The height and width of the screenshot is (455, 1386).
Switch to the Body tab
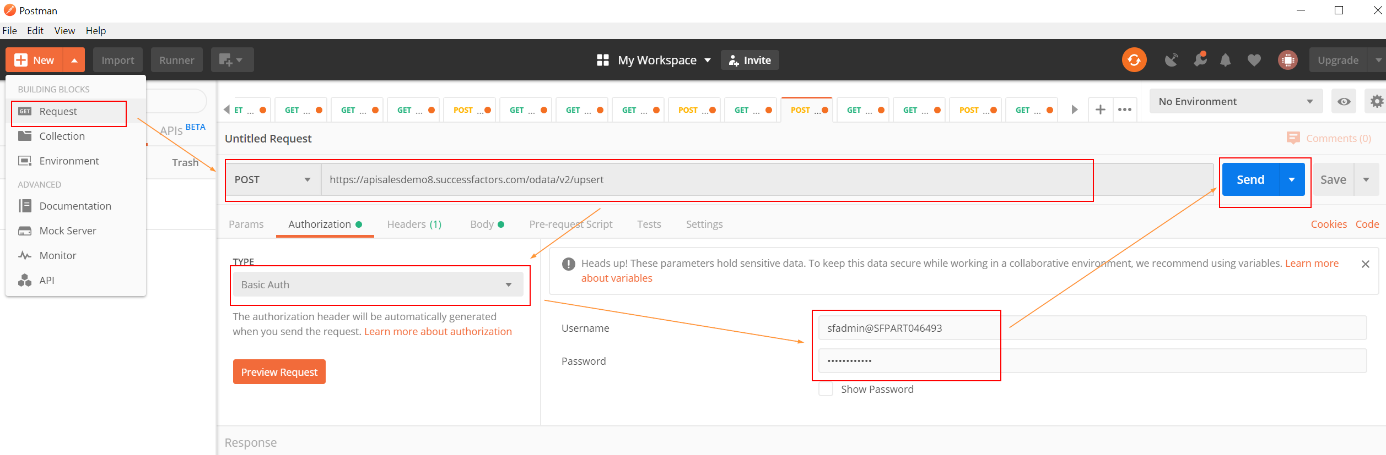click(487, 224)
